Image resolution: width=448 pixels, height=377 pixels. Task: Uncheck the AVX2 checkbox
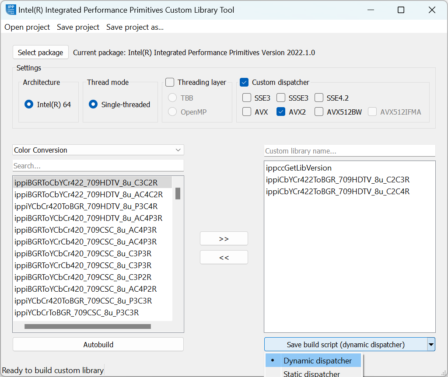(281, 112)
